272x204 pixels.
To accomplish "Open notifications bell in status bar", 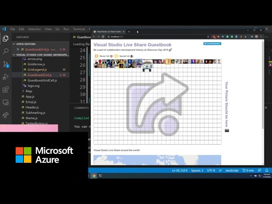I will 267,170.
